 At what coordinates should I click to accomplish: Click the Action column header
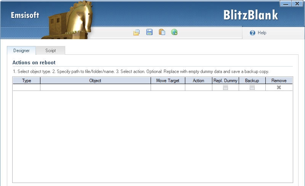[199, 81]
